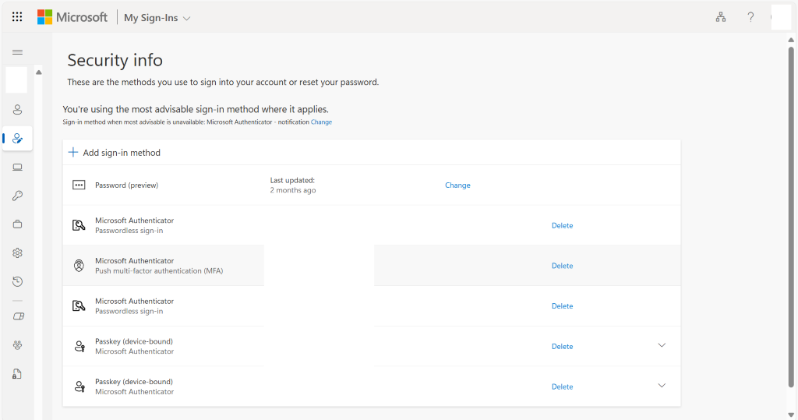Click Change next to default sign-in method
Viewport: 798px width, 420px height.
(321, 122)
